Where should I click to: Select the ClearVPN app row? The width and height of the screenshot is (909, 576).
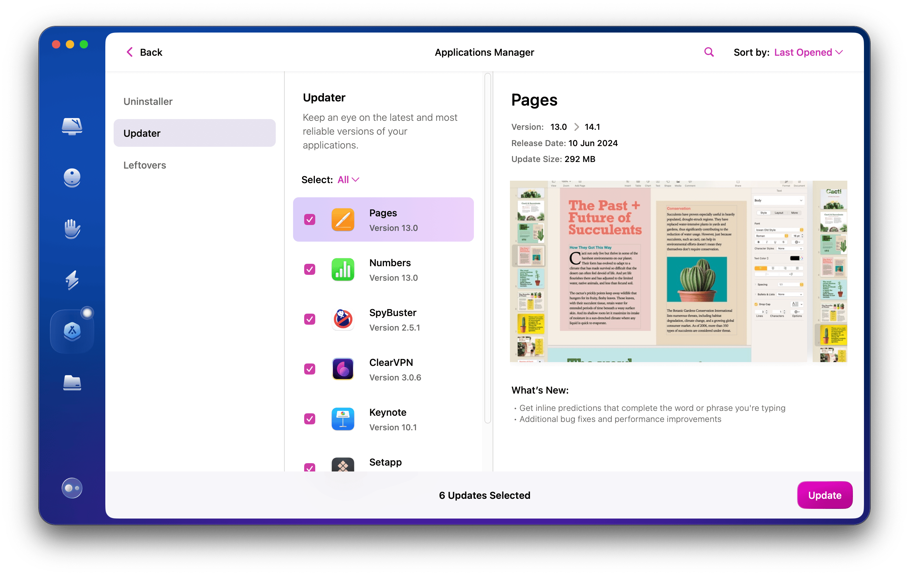383,369
